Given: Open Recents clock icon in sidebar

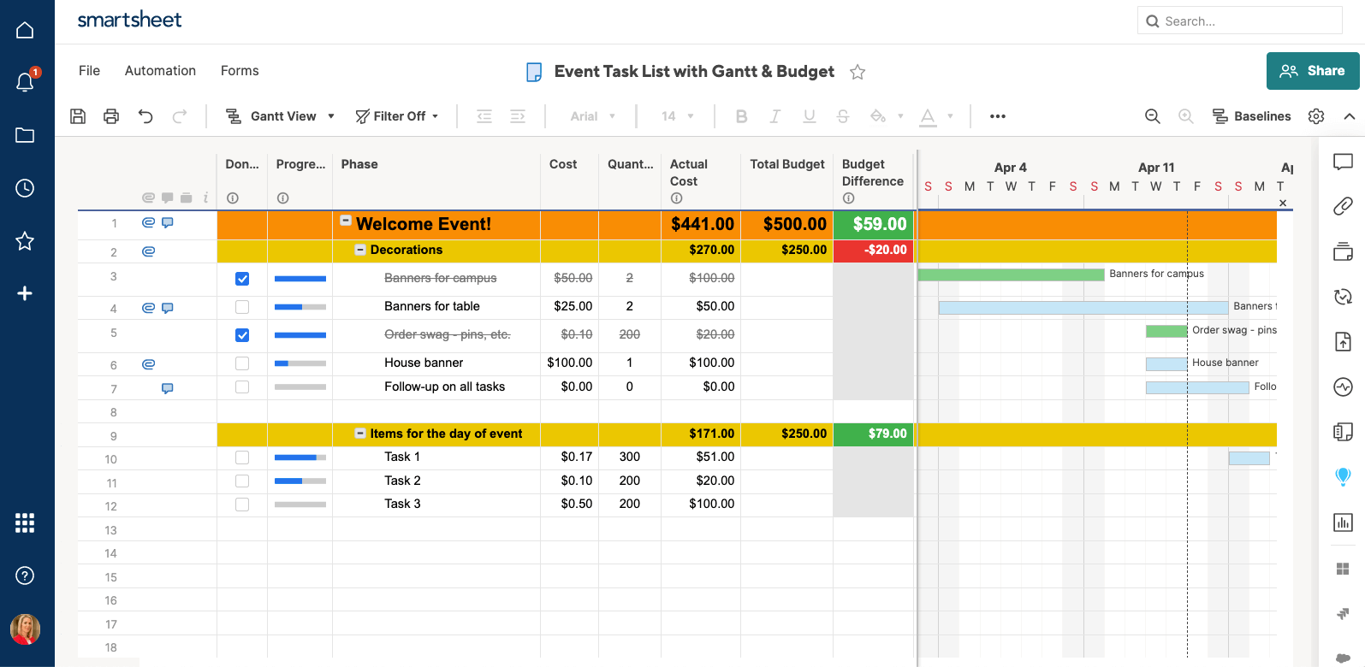Looking at the screenshot, I should pos(25,188).
